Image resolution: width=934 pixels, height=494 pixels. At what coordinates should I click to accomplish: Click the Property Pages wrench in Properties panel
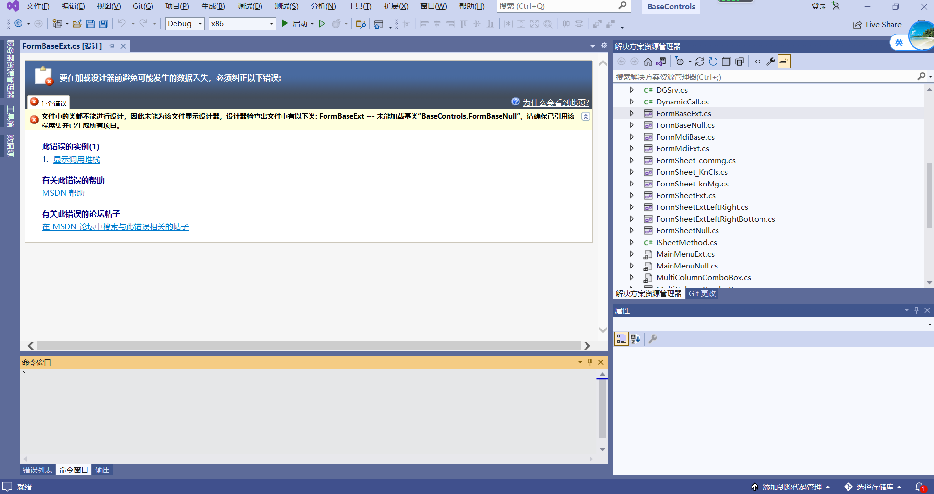tap(652, 339)
